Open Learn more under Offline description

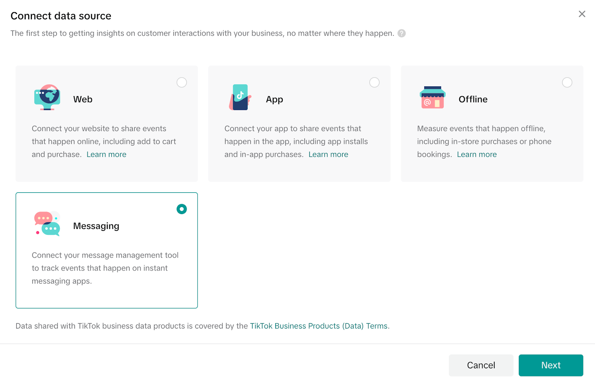[477, 155]
